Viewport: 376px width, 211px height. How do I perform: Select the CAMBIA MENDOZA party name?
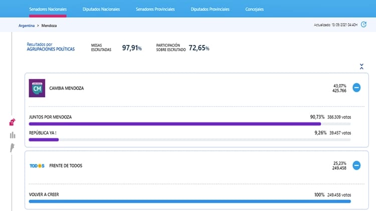pyautogui.click(x=66, y=88)
